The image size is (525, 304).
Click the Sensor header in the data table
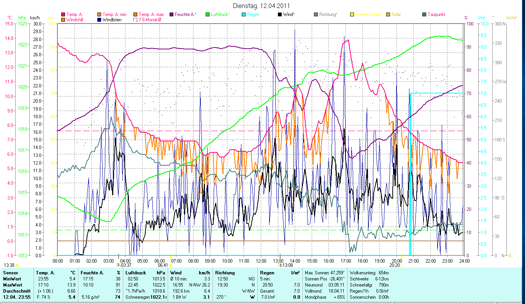(x=10, y=273)
